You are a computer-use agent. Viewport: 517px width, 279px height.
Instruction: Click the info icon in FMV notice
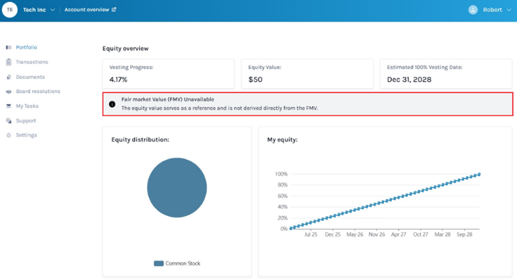112,104
